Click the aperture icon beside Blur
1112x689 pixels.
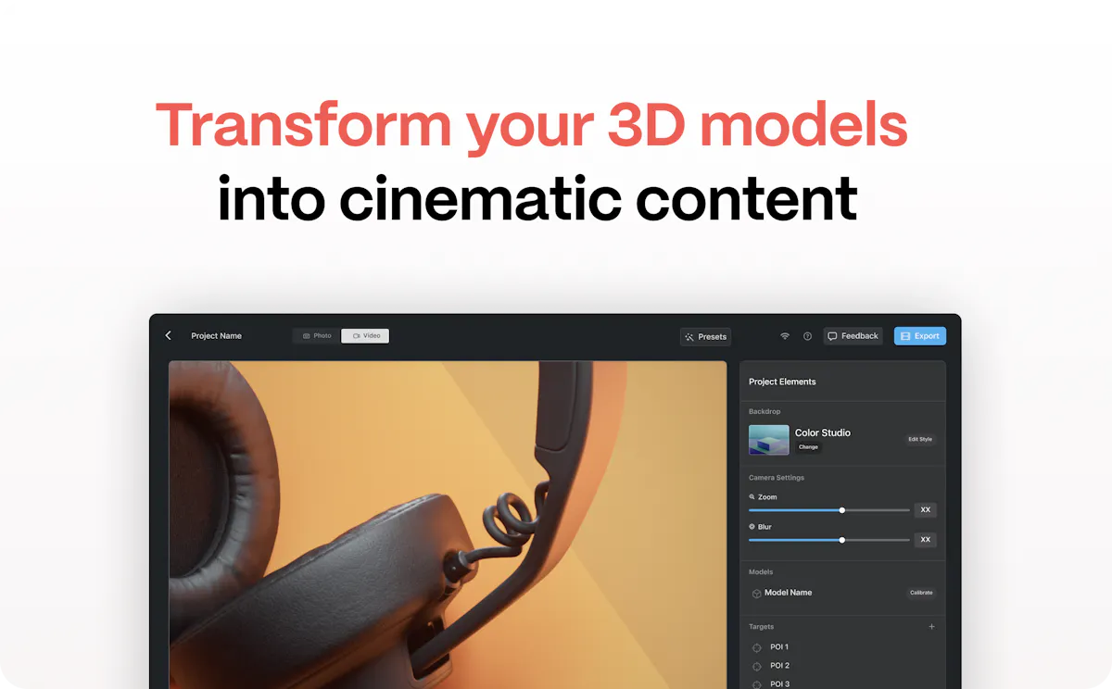[752, 527]
